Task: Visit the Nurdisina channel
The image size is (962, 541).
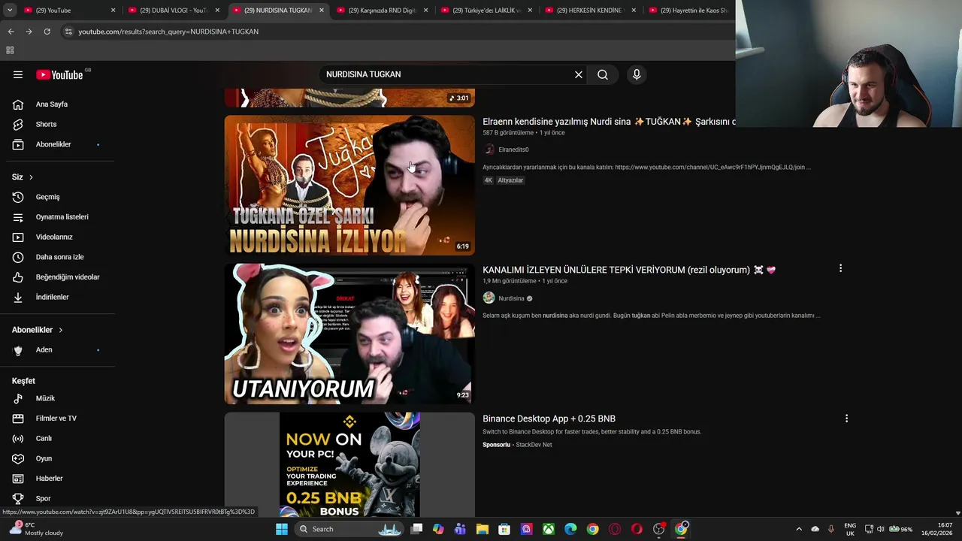Action: (x=511, y=298)
